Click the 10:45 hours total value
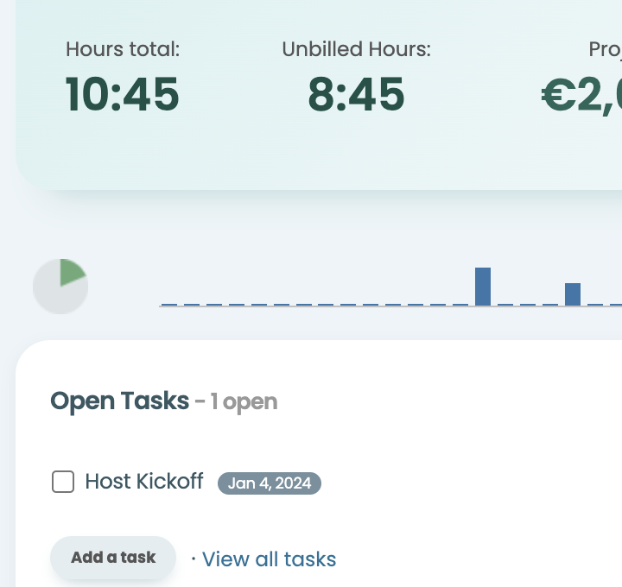The image size is (622, 587). click(x=123, y=95)
